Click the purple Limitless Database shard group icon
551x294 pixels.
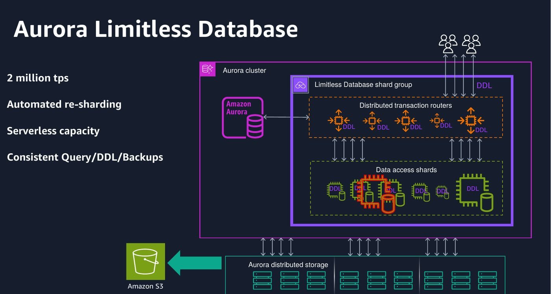coord(300,85)
